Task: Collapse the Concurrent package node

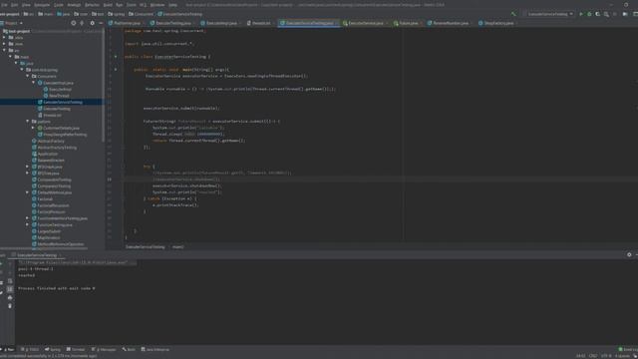Action: 28,76
